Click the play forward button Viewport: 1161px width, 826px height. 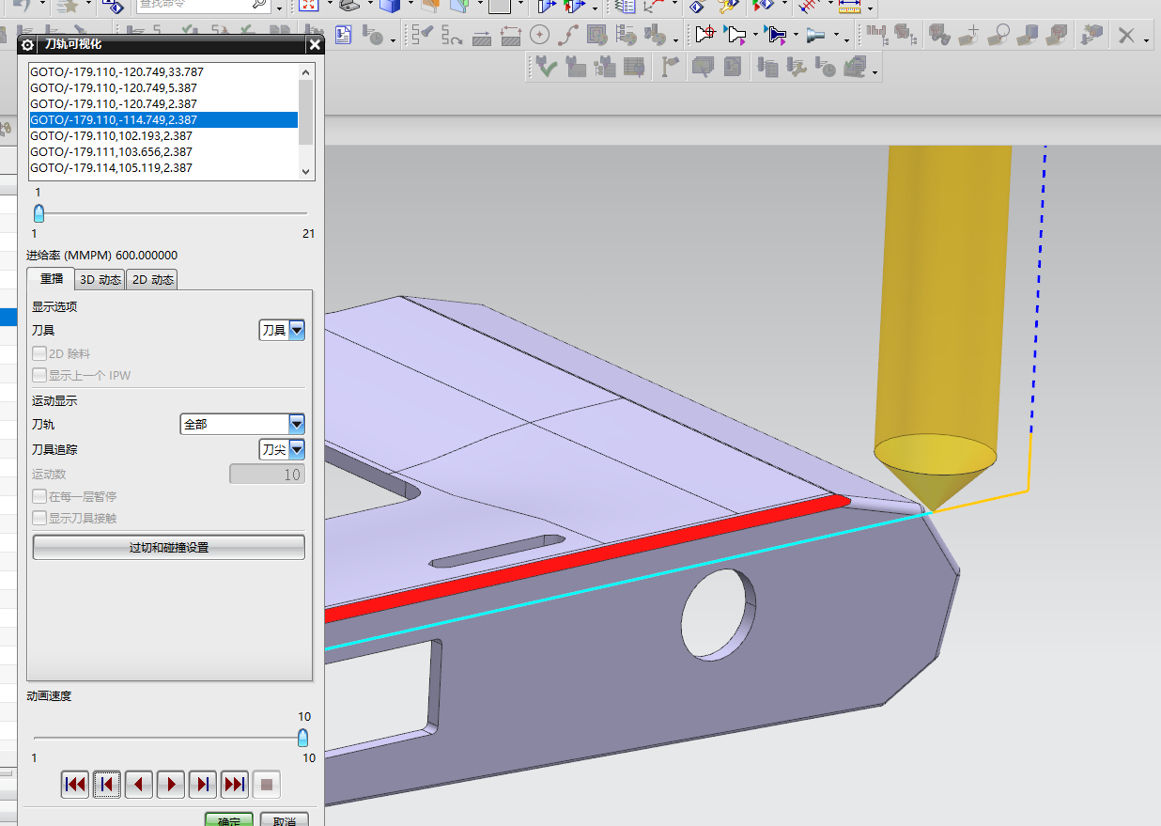(170, 784)
